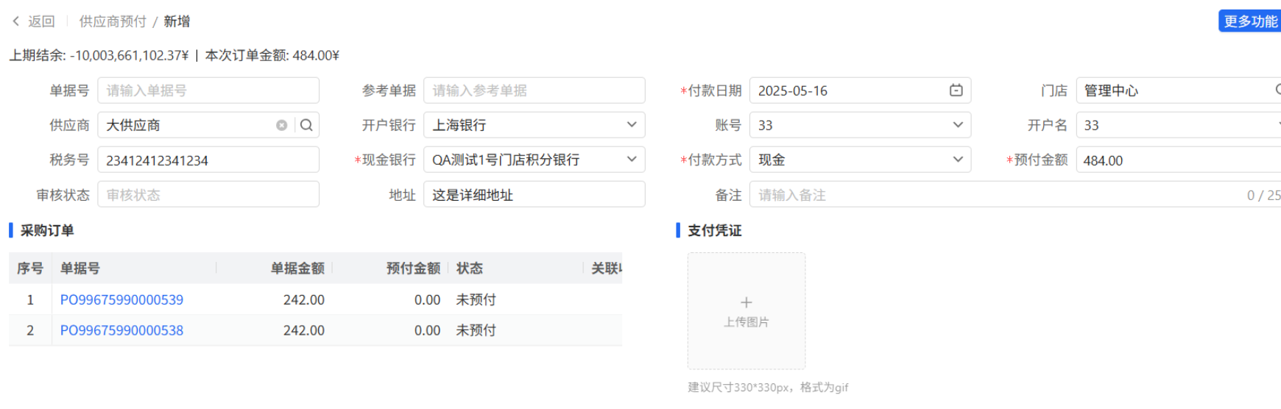Click the 审核状态 input field
Image resolution: width=1281 pixels, height=409 pixels.
click(x=208, y=194)
